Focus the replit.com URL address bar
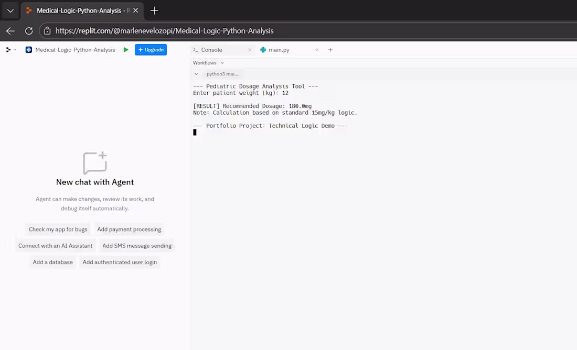 pyautogui.click(x=164, y=31)
